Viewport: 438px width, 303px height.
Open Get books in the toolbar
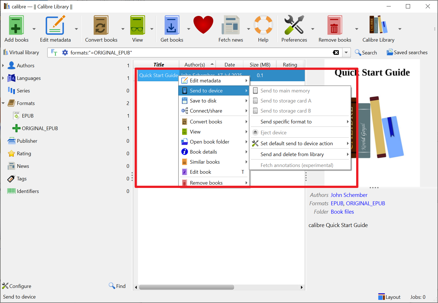tap(172, 25)
